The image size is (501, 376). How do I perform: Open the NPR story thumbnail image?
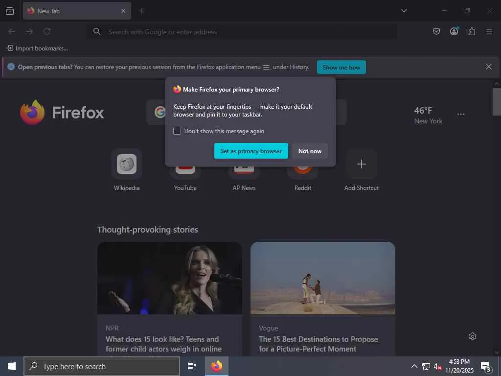click(x=170, y=278)
